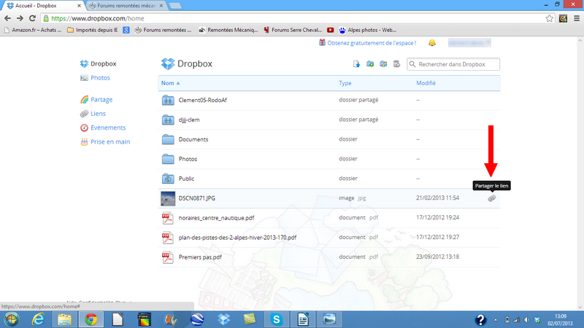Click the PDF icon for plan-des-pistes file
The width and height of the screenshot is (584, 328).
(x=168, y=238)
